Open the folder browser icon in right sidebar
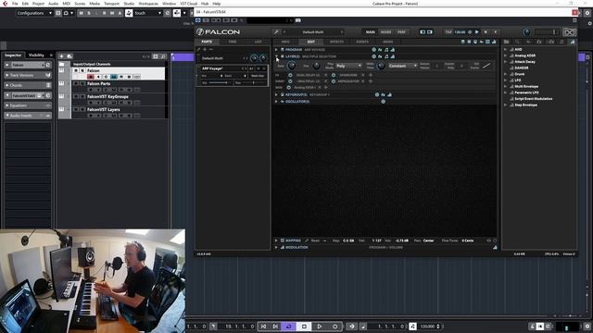 pyautogui.click(x=507, y=42)
